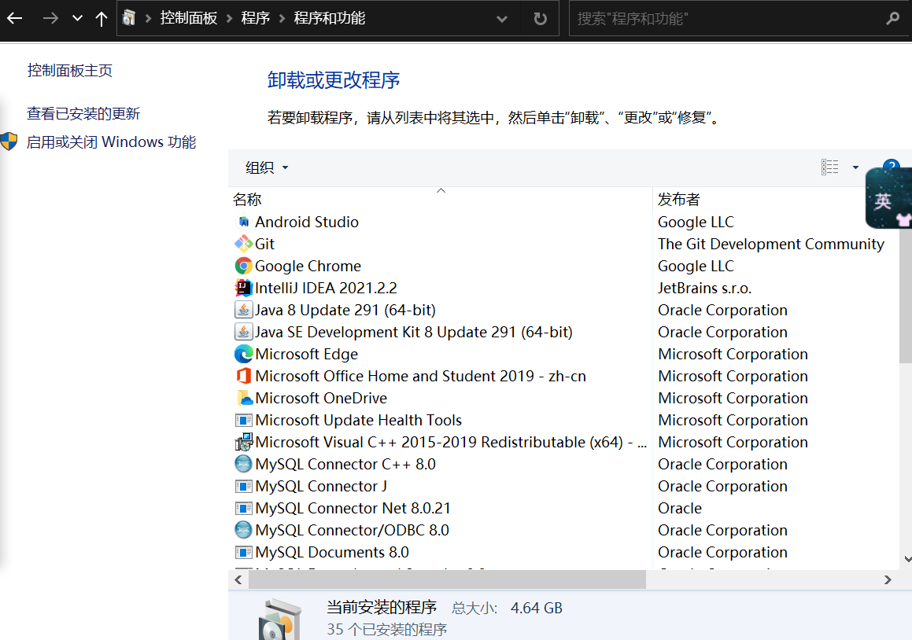This screenshot has height=640, width=912.
Task: Go up one level with up arrow
Action: pos(102,19)
